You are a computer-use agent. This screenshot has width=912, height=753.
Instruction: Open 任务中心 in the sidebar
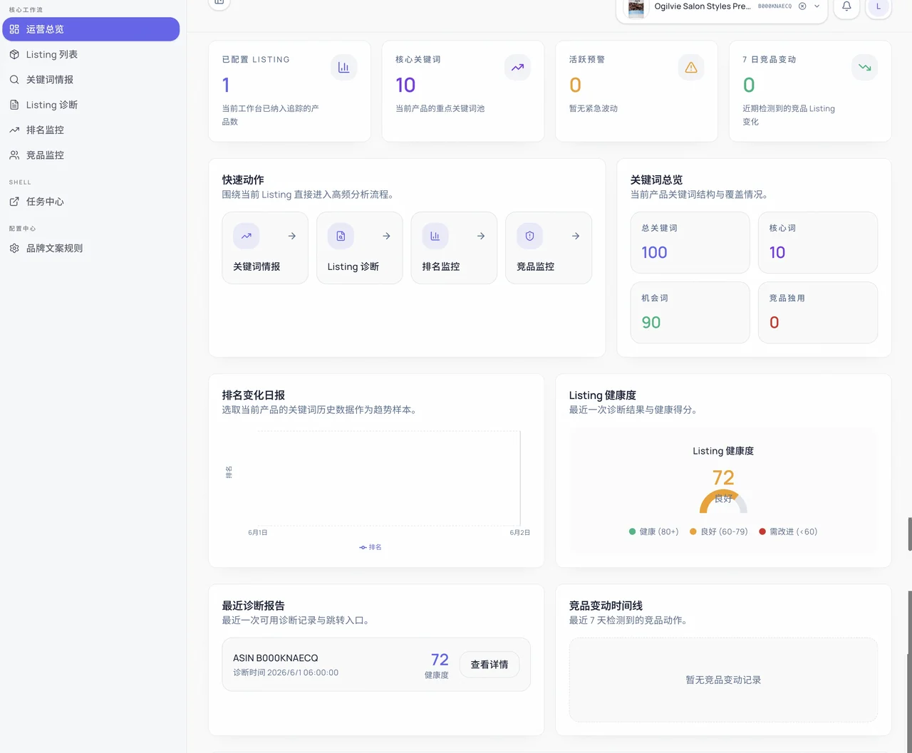91,202
